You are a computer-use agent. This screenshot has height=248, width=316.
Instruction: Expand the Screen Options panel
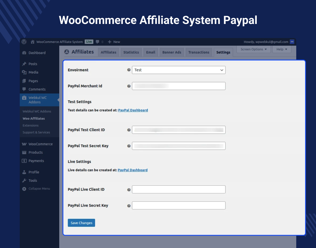(254, 49)
